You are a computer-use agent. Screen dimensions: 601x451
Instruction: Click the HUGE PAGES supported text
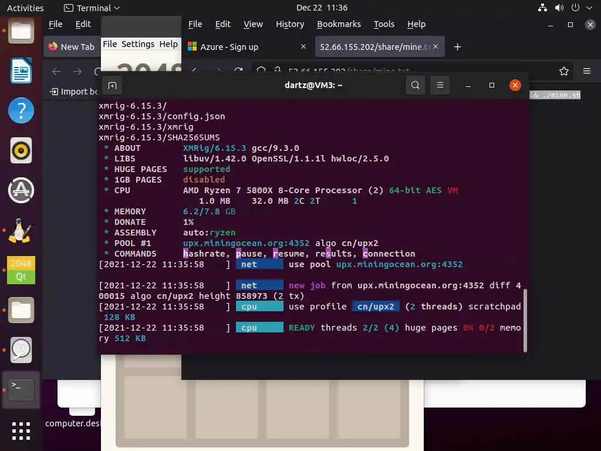pos(207,169)
